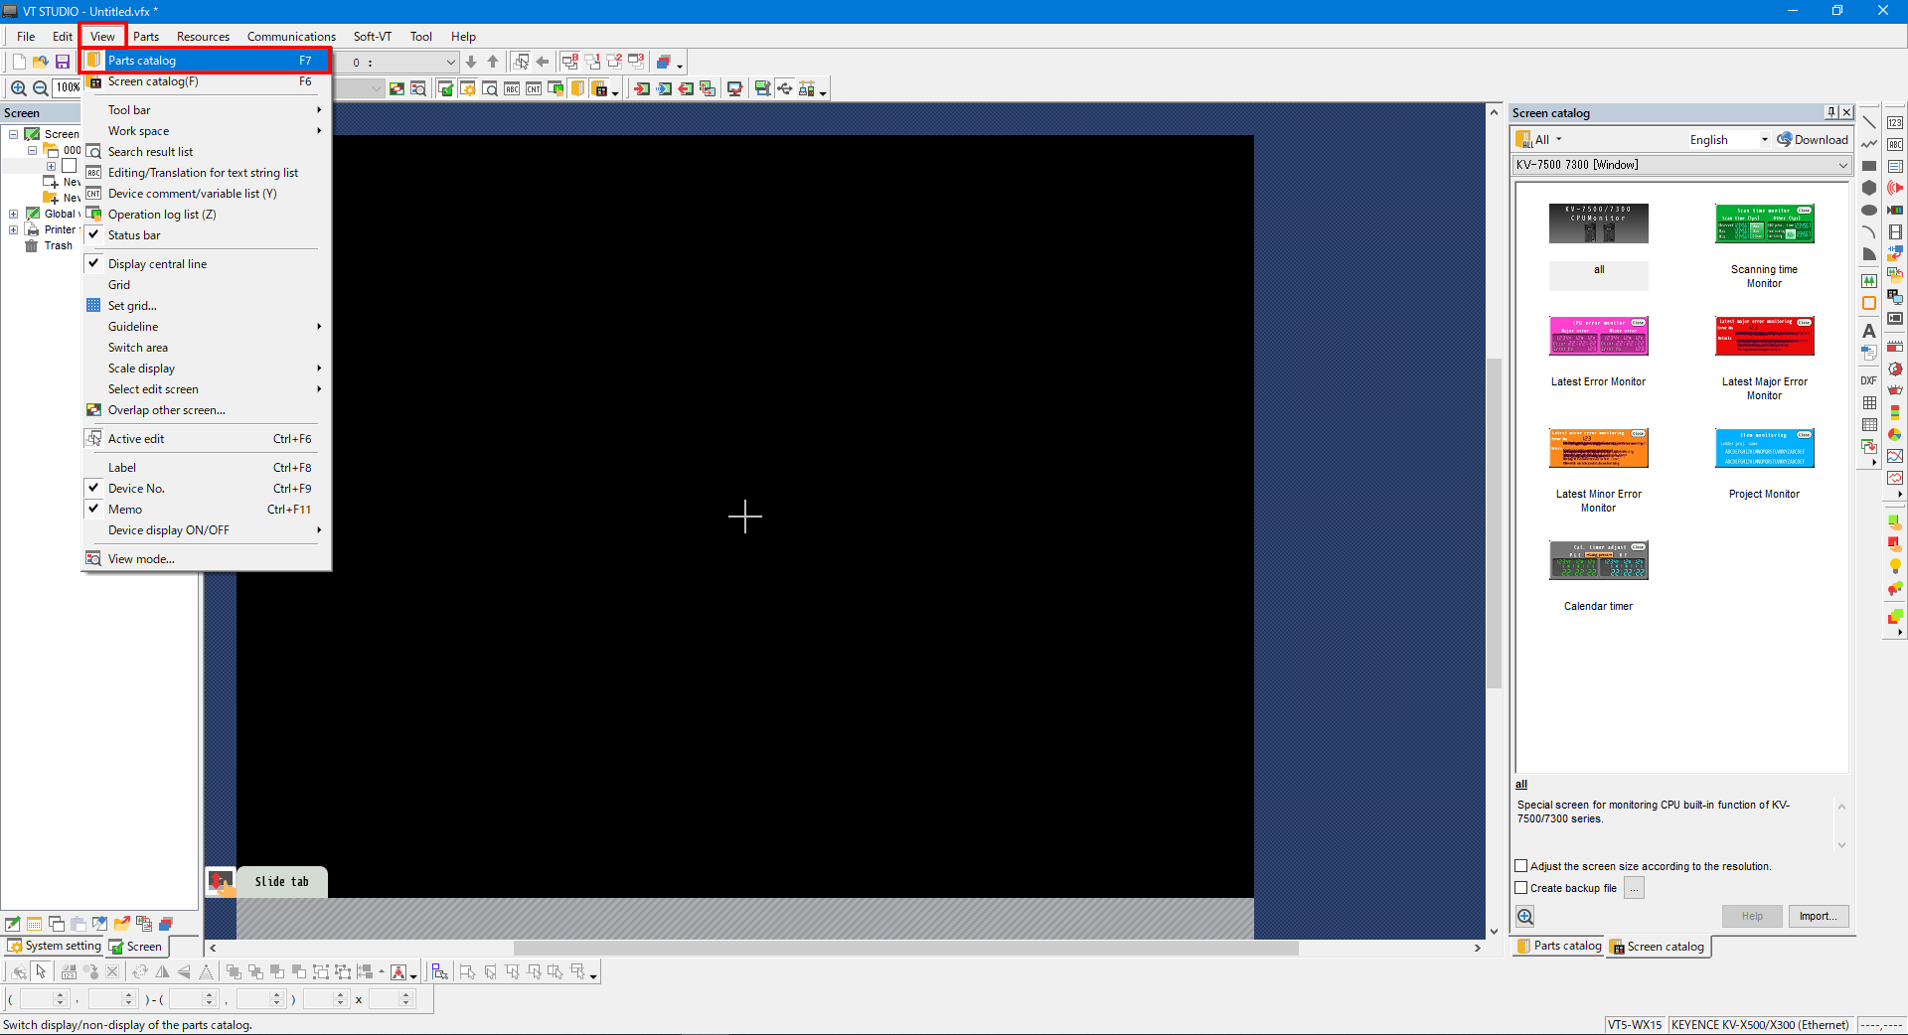Tick the 'Create backup file' checkbox
The height and width of the screenshot is (1035, 1908).
point(1521,888)
